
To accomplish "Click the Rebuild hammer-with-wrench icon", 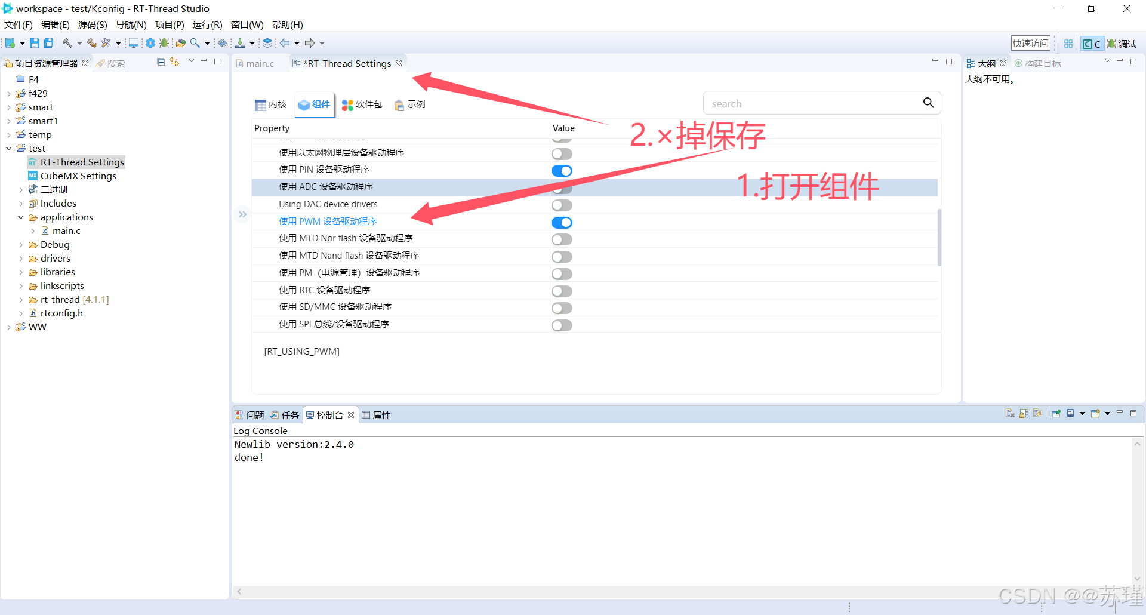I will tap(92, 43).
